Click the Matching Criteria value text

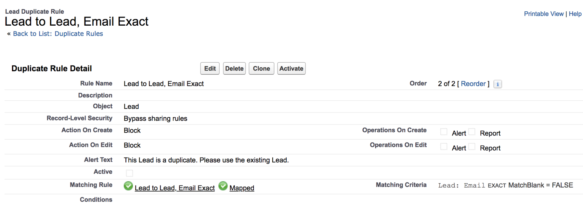505,185
